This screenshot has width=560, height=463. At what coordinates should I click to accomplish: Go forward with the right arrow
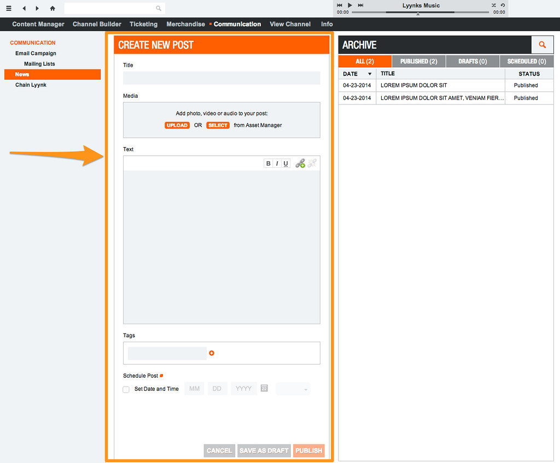point(37,8)
